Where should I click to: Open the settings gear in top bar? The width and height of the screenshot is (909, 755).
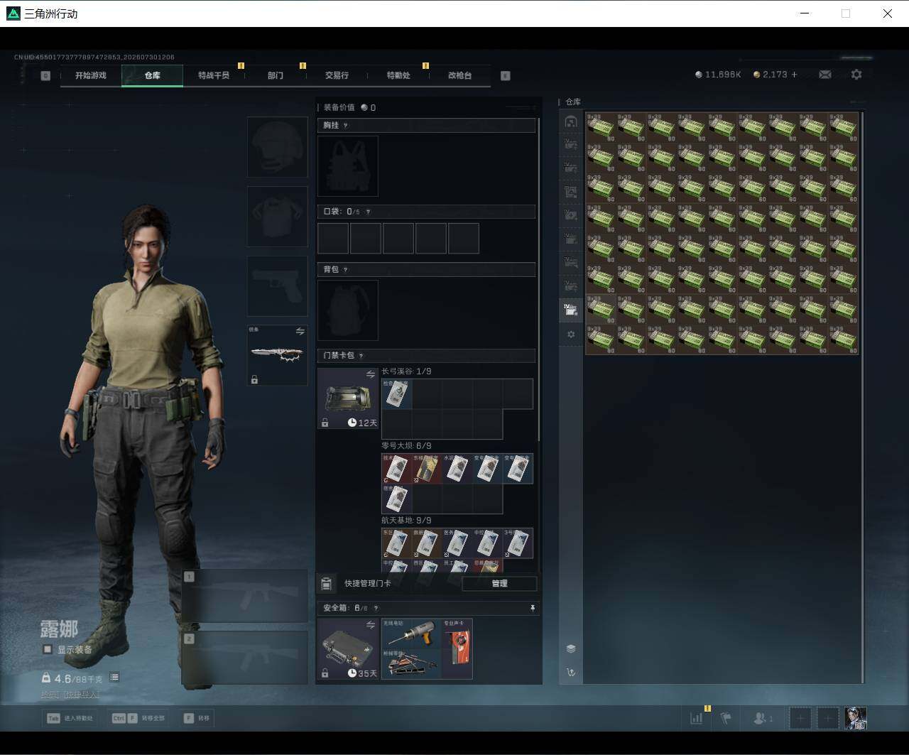pyautogui.click(x=856, y=75)
